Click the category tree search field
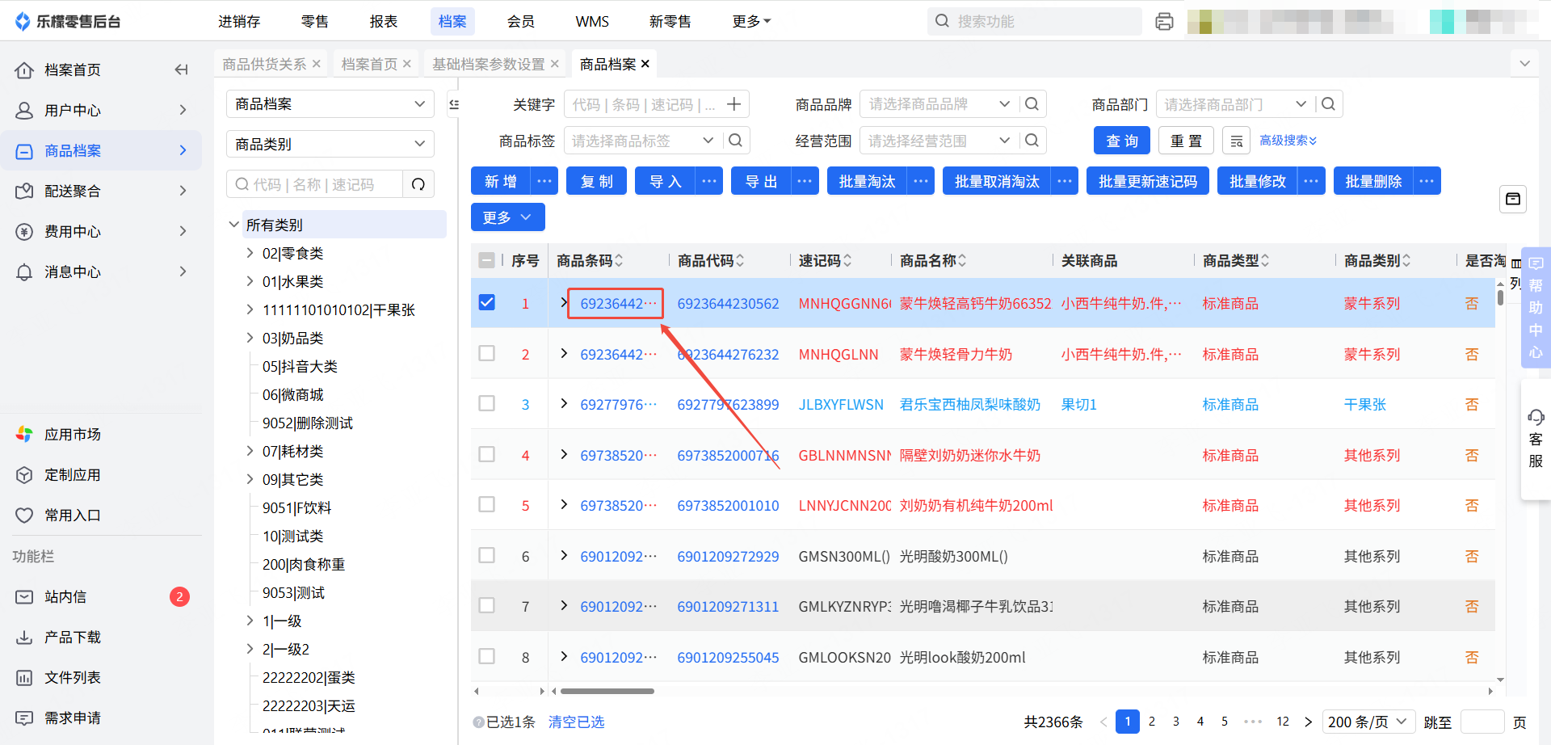Image resolution: width=1551 pixels, height=745 pixels. pyautogui.click(x=315, y=184)
